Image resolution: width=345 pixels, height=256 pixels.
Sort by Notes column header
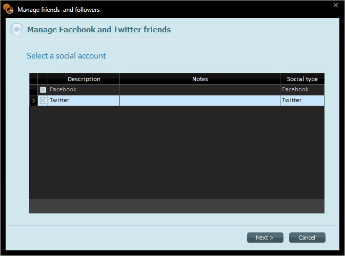200,79
